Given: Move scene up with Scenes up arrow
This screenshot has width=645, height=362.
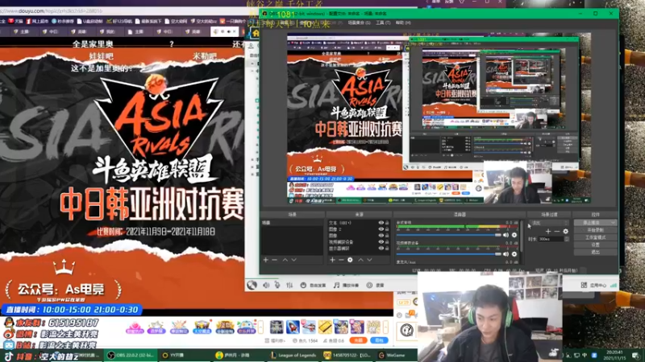Looking at the screenshot, I should coord(285,260).
